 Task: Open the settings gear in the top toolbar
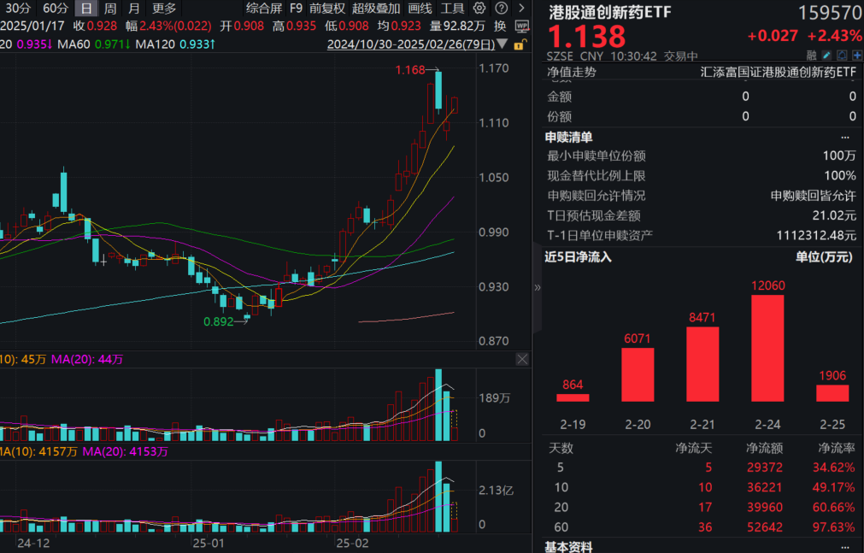click(478, 8)
